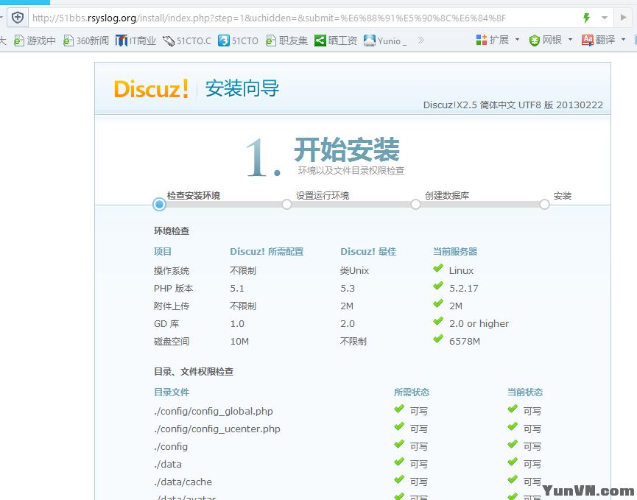The image size is (637, 500).
Task: Click the 网银 online banking button
Action: coord(546,40)
